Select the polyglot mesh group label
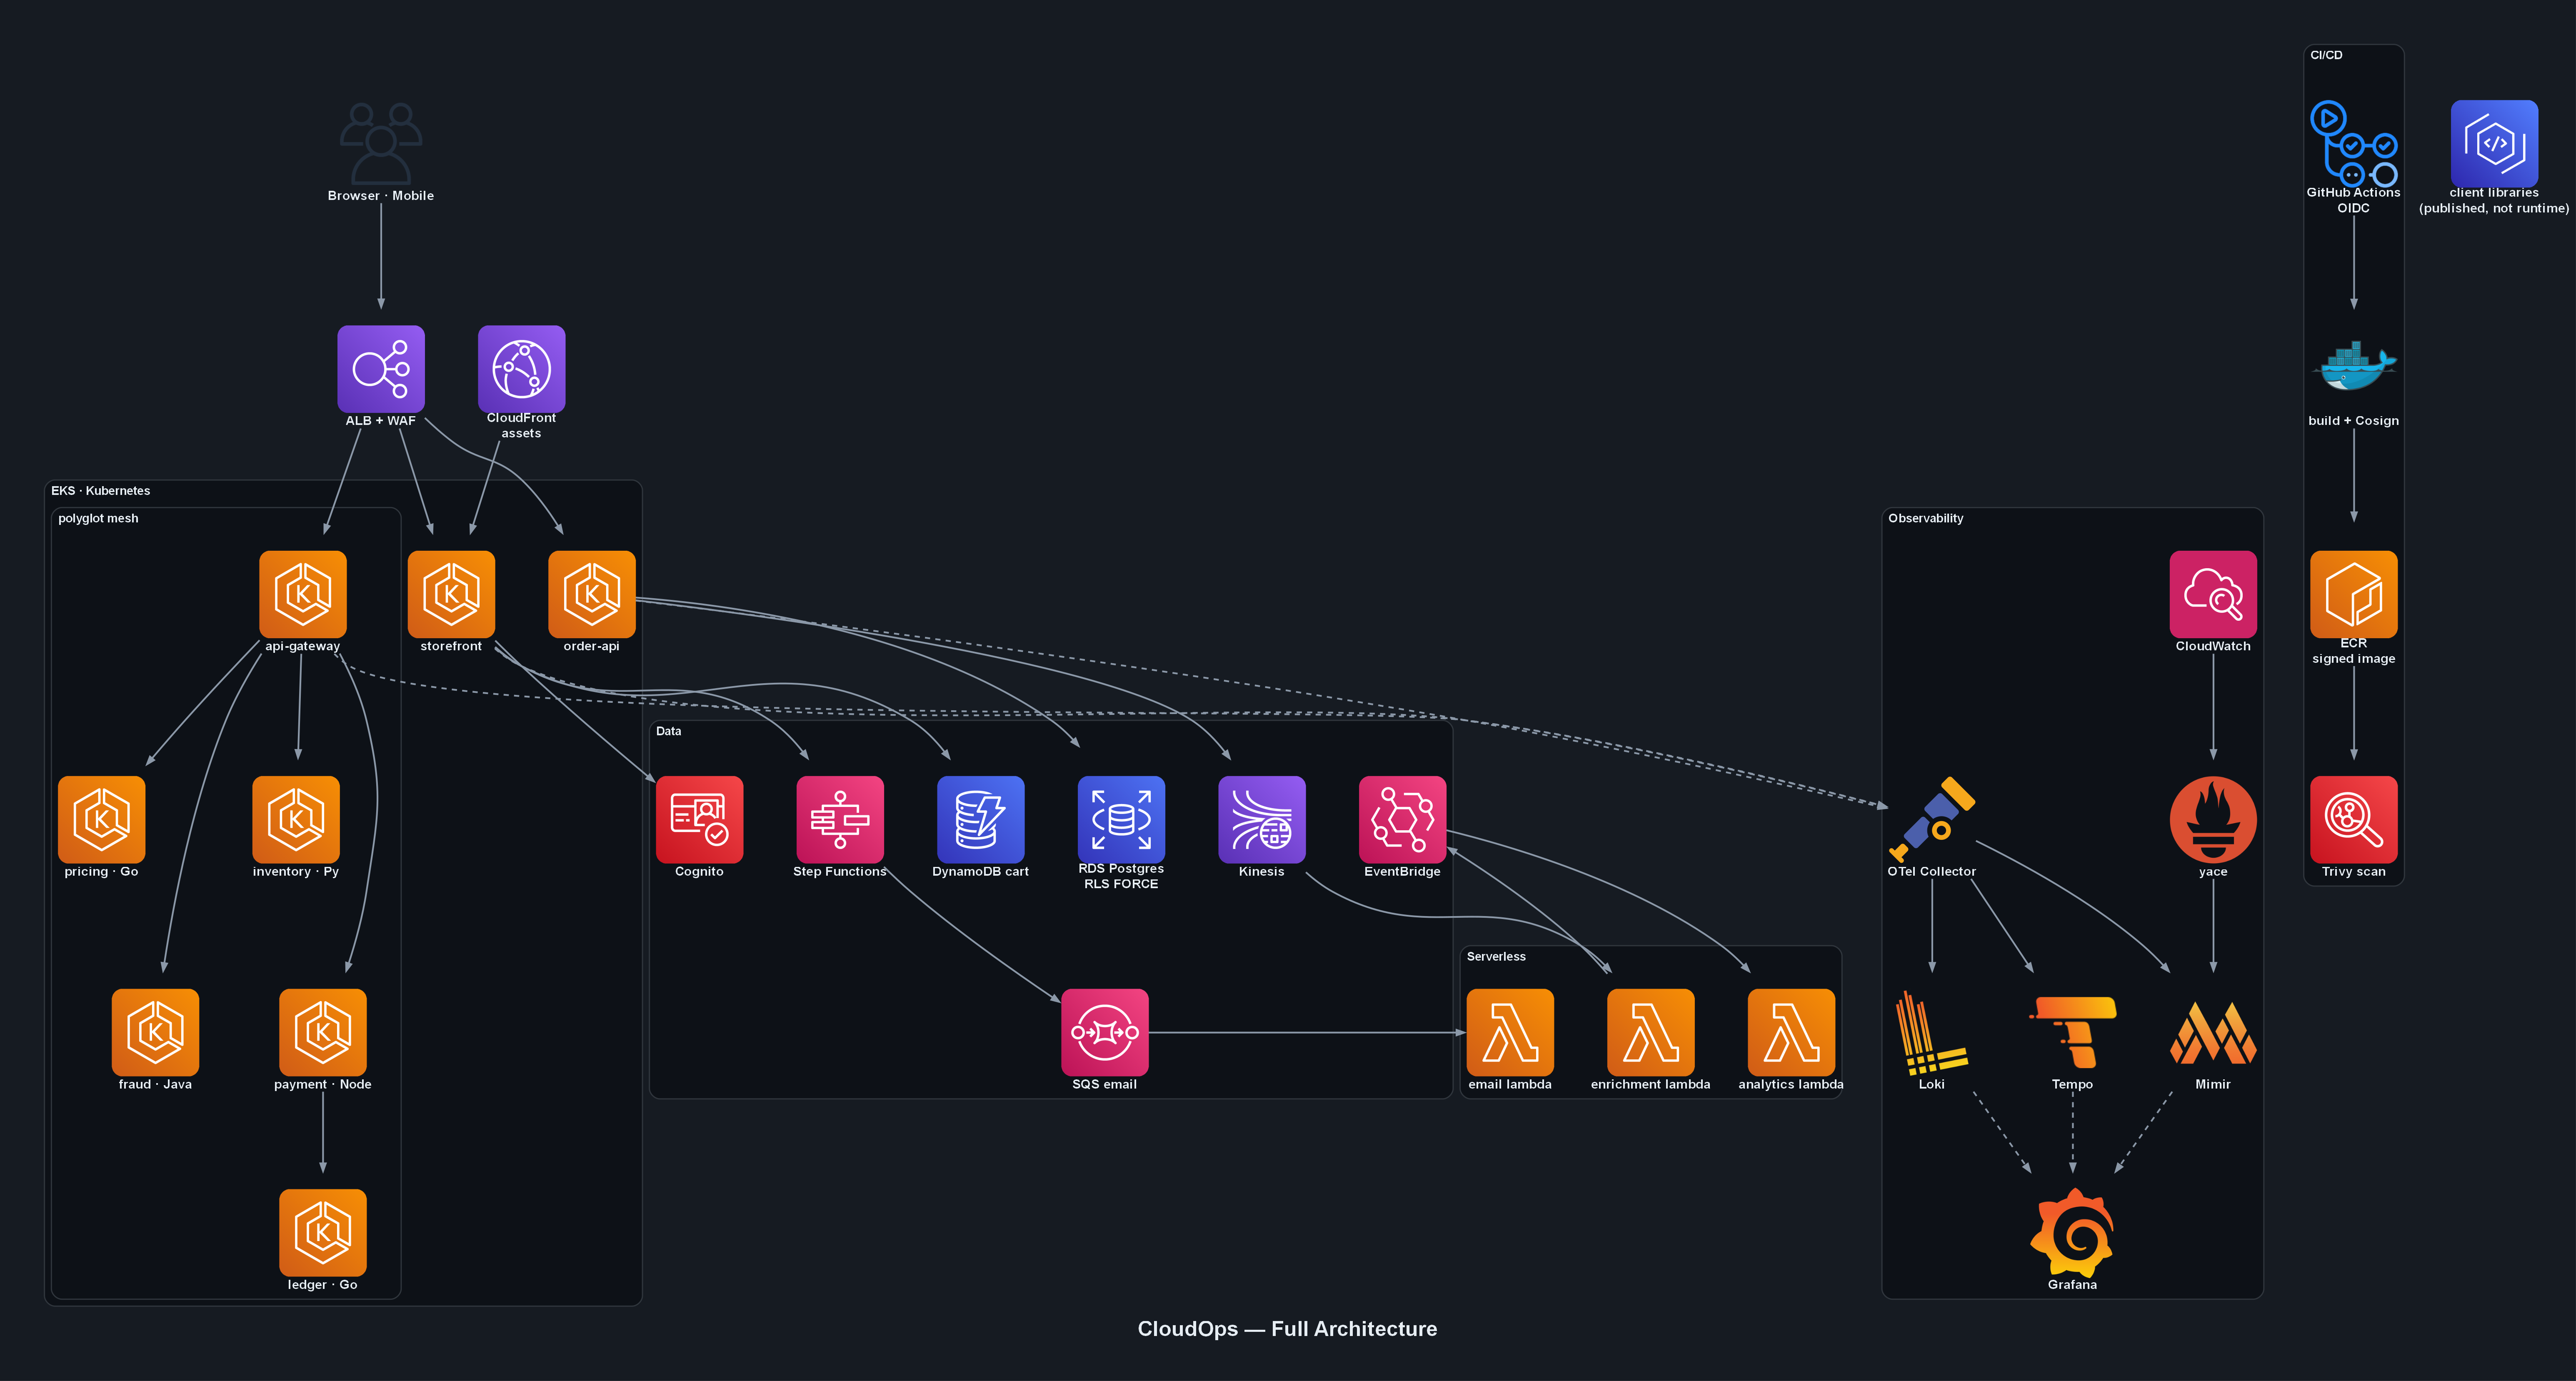Screen dimensions: 2576x1381 click(x=98, y=518)
